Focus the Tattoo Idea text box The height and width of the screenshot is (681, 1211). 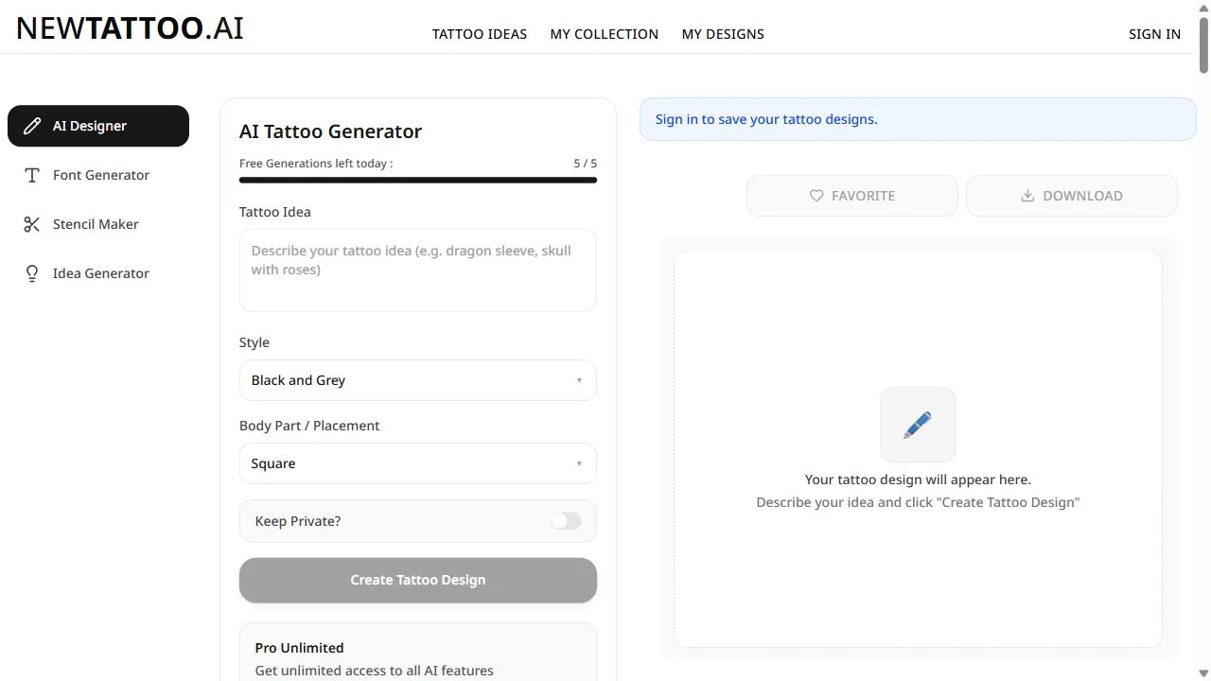[x=418, y=271]
